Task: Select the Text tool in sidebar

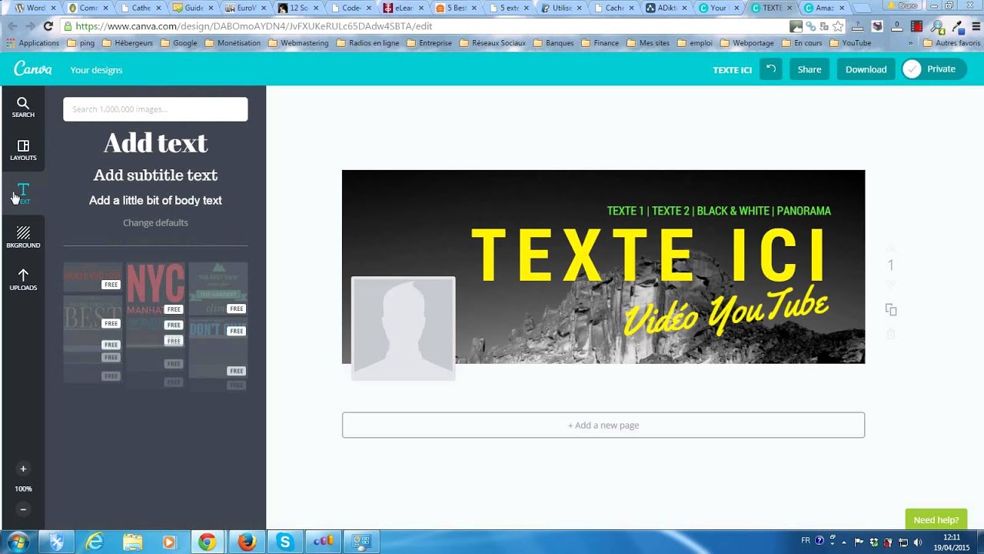Action: [23, 194]
